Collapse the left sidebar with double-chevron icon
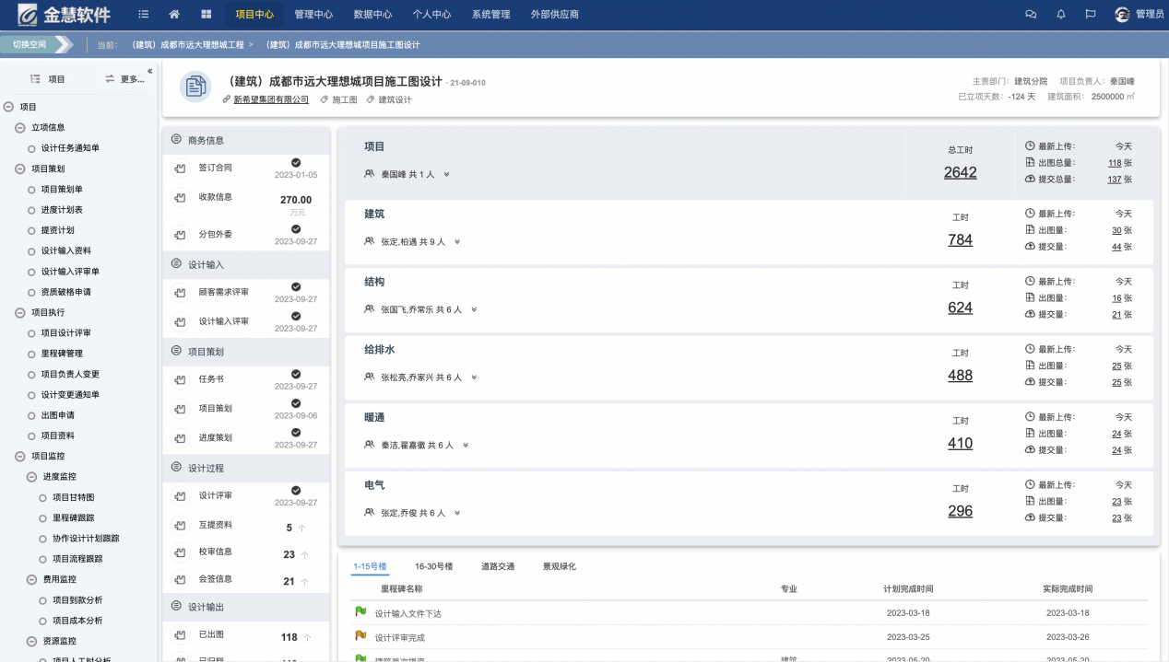Image resolution: width=1169 pixels, height=662 pixels. tap(150, 71)
